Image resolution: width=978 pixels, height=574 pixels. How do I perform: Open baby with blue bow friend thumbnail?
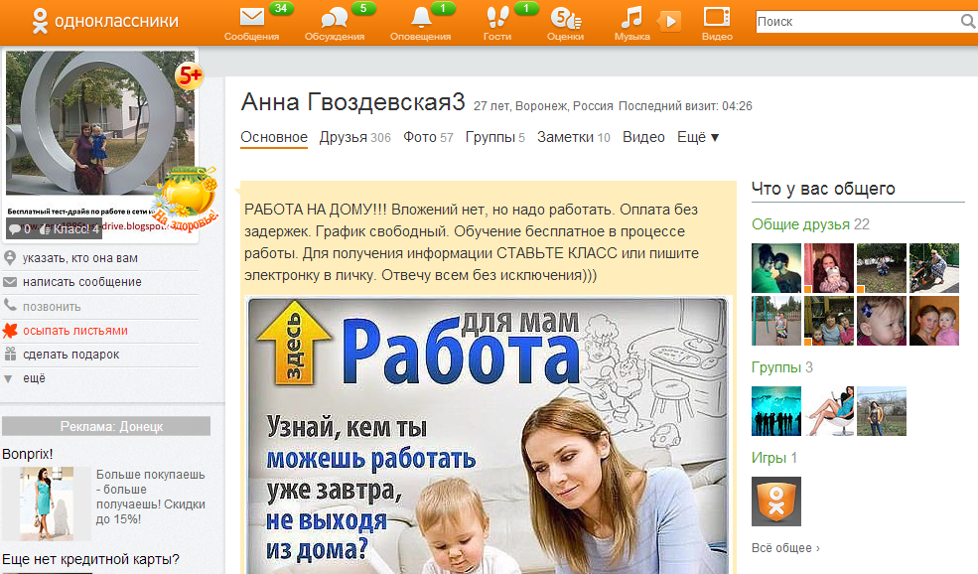tap(882, 321)
